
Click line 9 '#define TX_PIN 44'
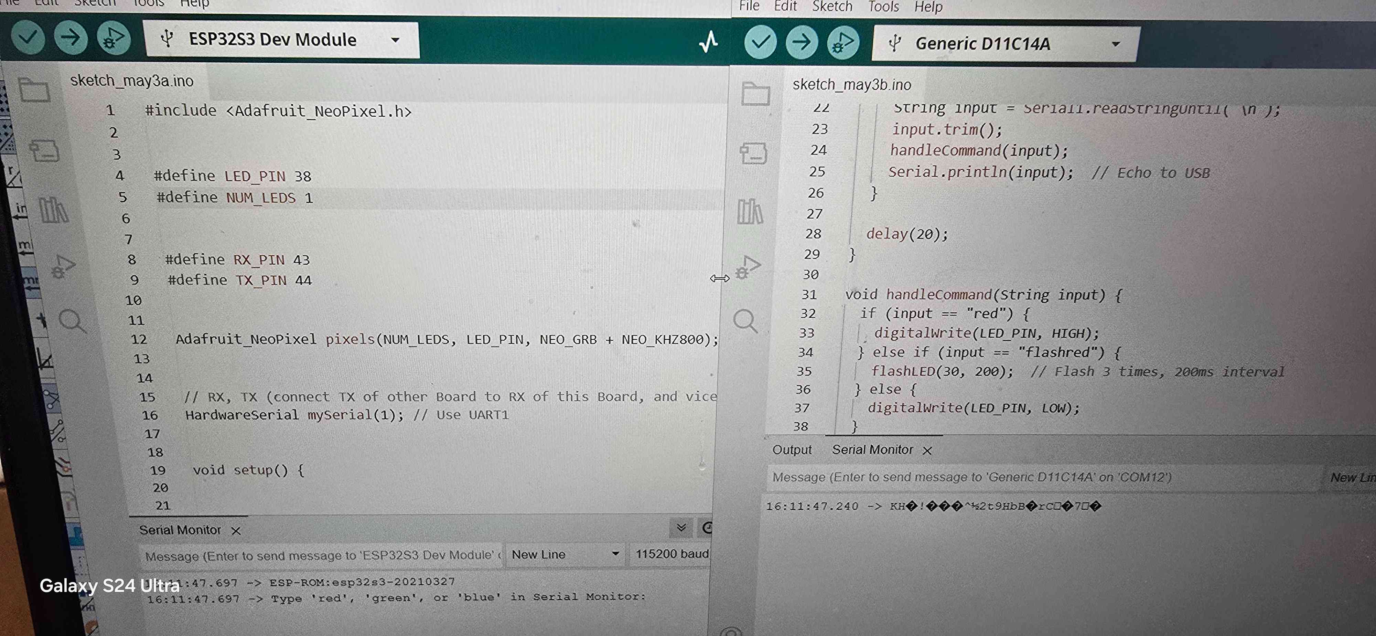click(x=240, y=279)
